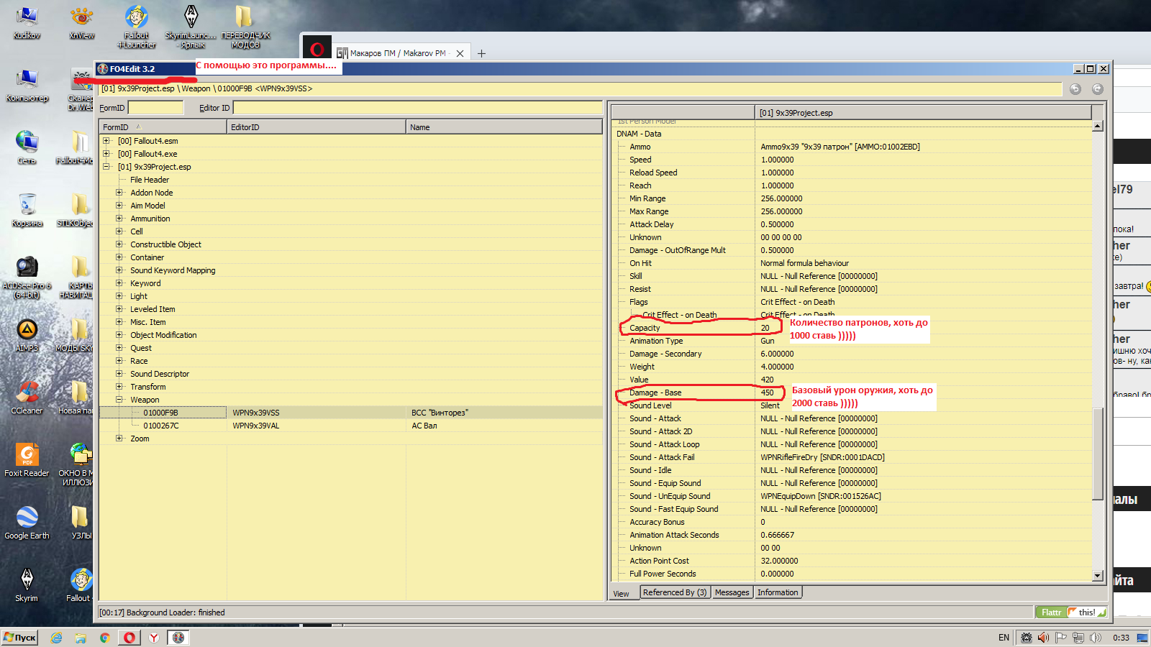
Task: Click the Opera icon in the taskbar
Action: point(129,638)
